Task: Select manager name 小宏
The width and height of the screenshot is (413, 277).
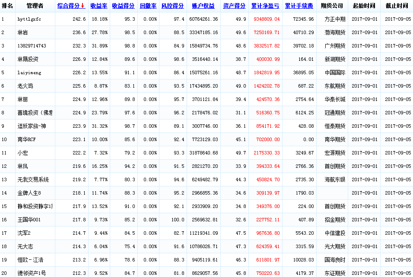Action: pyautogui.click(x=22, y=153)
